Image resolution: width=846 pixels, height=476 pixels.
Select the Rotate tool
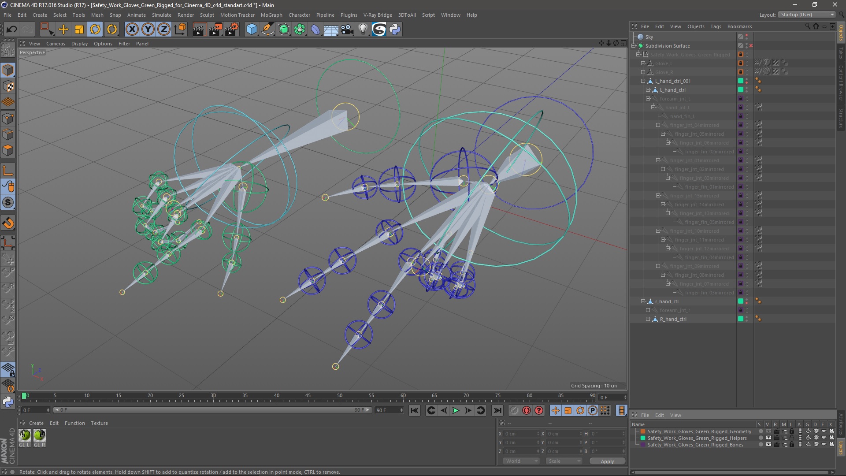[95, 30]
